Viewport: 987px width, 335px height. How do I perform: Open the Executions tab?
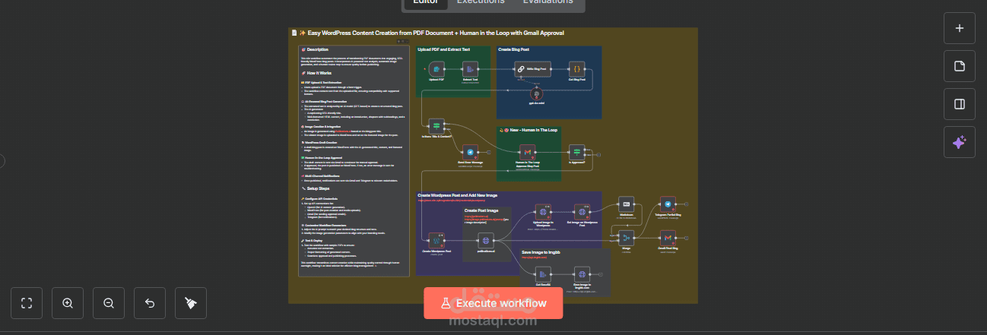tap(480, 2)
